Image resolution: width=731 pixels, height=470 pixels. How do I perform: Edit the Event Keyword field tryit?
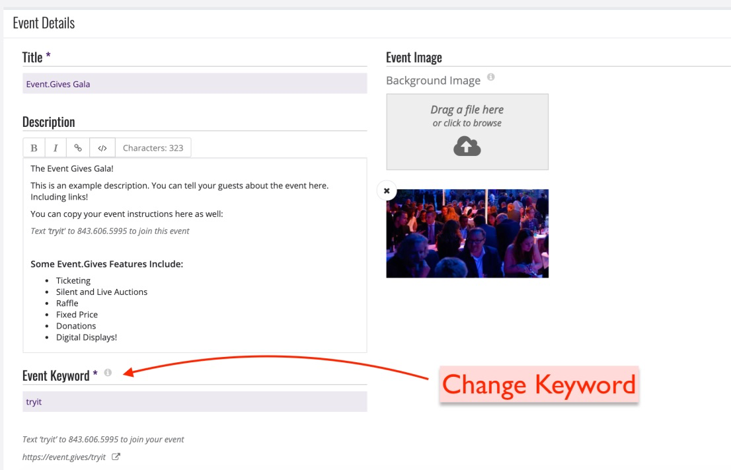click(x=195, y=401)
